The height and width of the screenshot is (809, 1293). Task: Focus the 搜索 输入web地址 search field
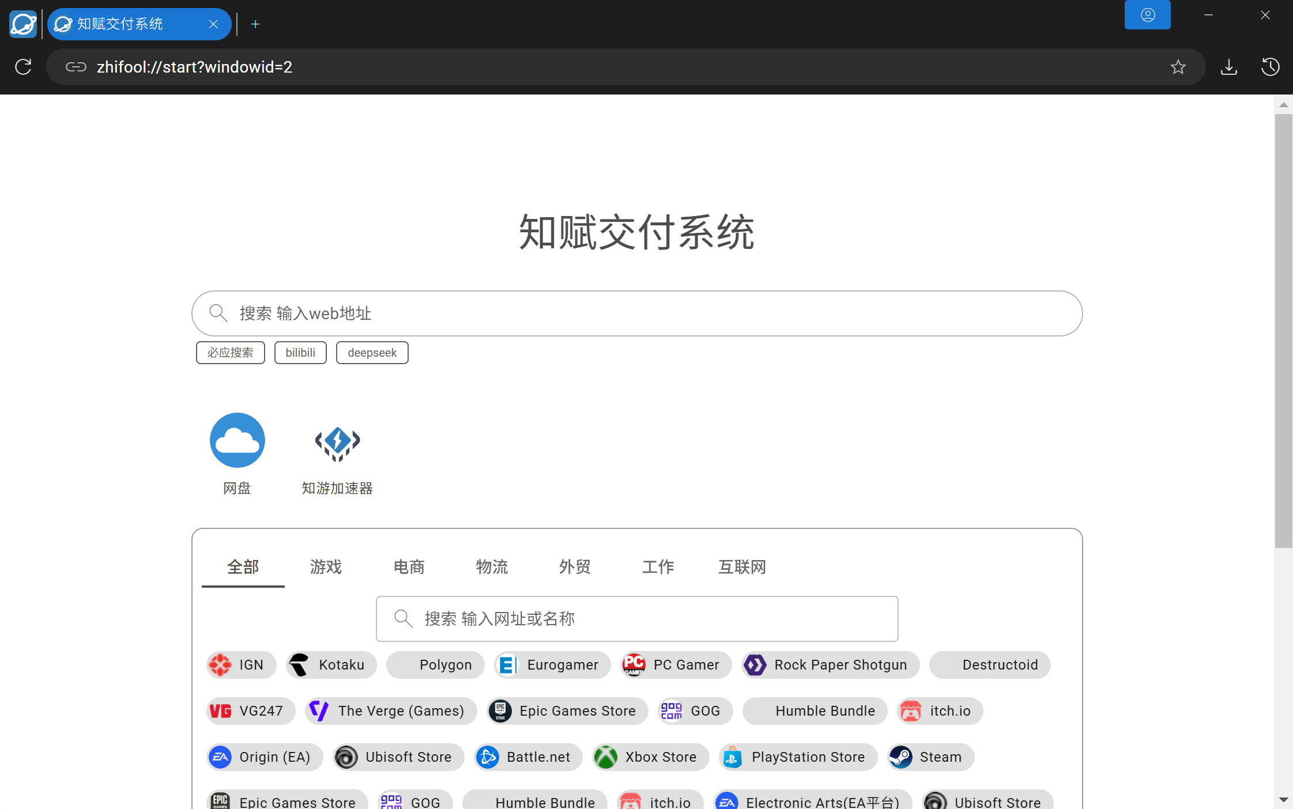[637, 313]
